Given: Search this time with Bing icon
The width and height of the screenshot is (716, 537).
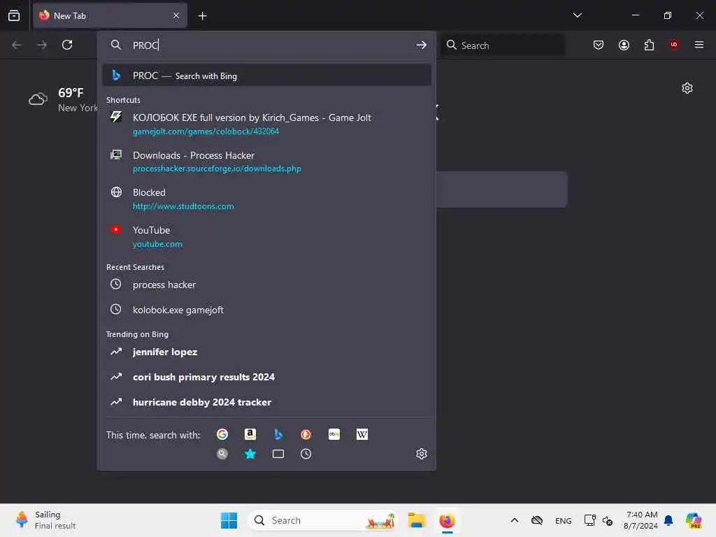Looking at the screenshot, I should [278, 434].
